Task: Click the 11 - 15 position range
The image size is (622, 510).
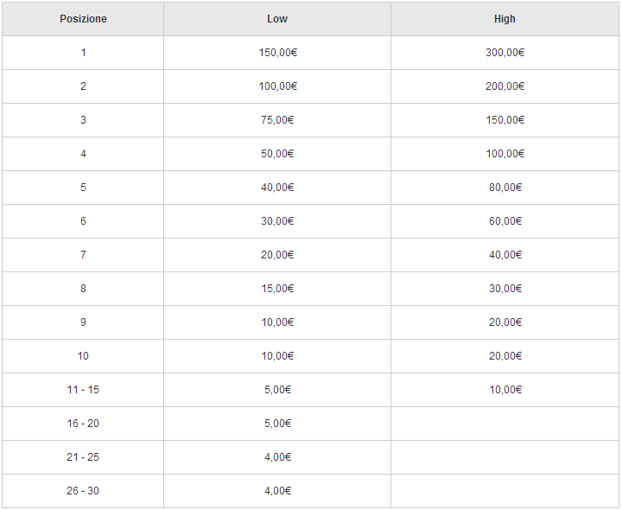Action: [83, 390]
